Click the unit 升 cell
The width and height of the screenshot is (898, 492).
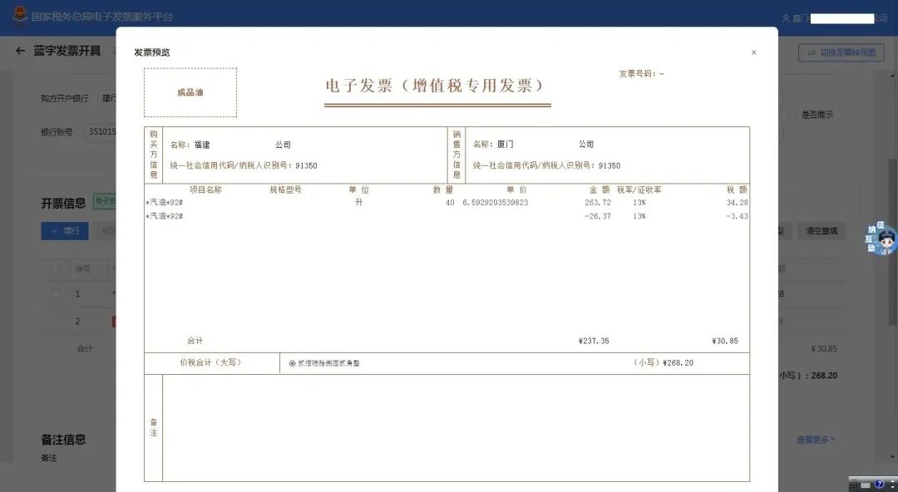(358, 202)
